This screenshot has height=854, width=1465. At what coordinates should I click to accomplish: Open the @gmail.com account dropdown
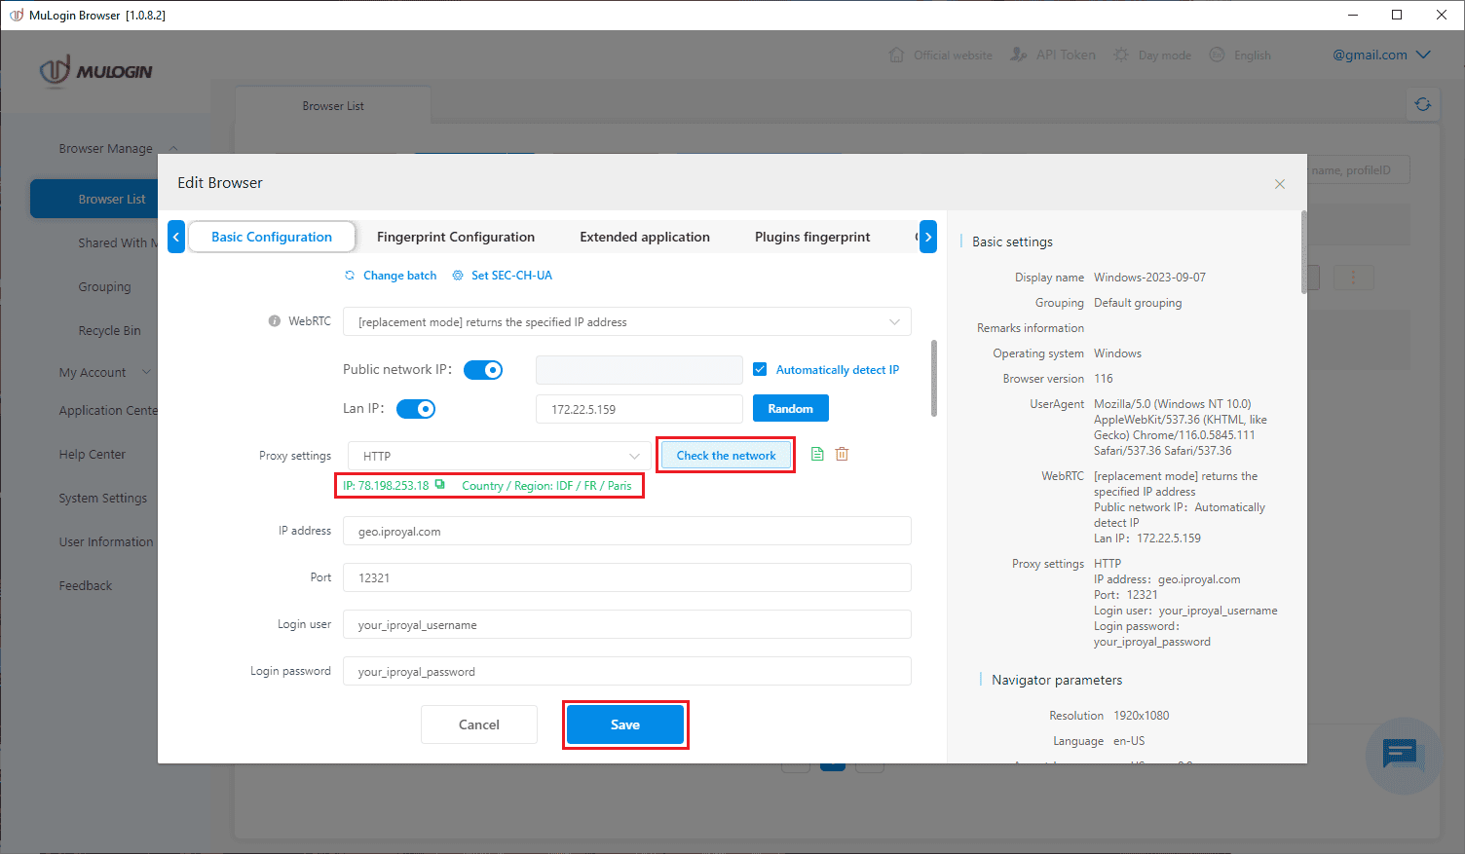(x=1381, y=55)
